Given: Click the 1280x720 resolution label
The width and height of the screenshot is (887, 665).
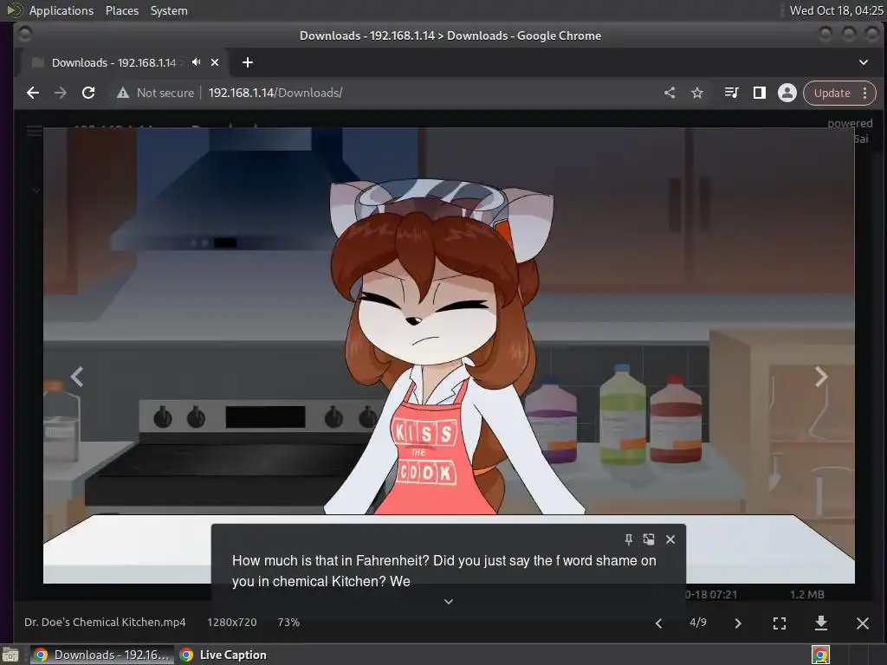Looking at the screenshot, I should click(x=232, y=622).
